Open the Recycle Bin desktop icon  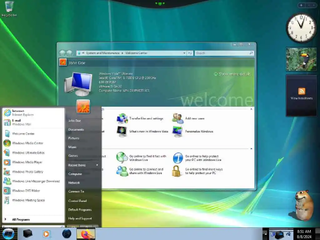click(9, 9)
